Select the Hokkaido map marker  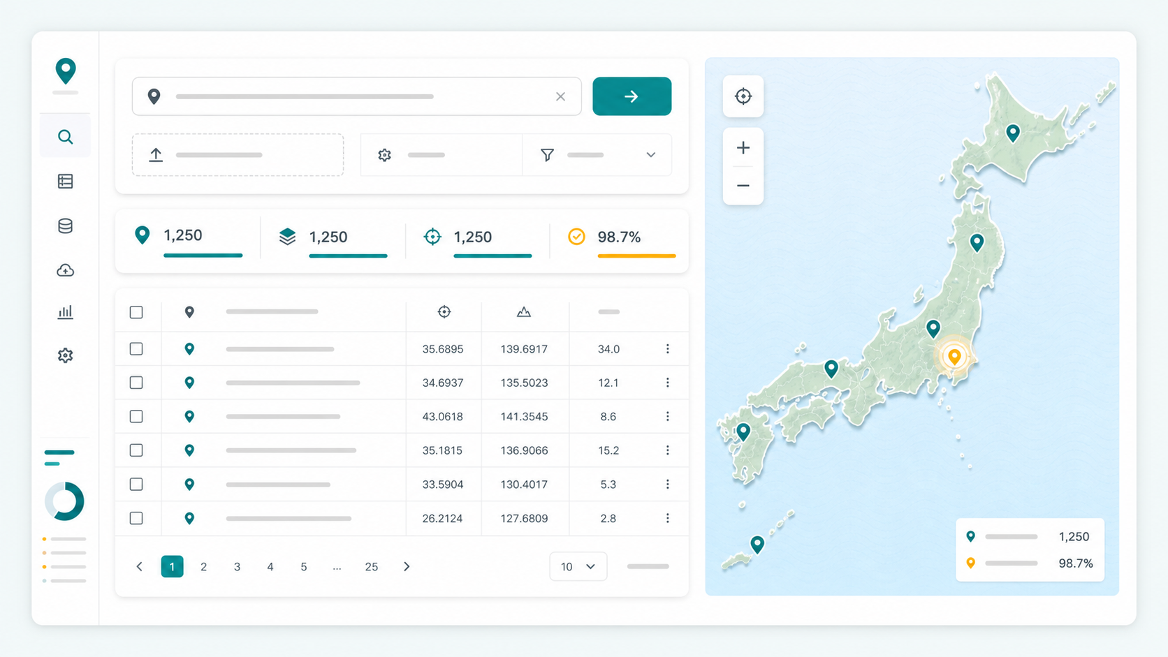(1012, 133)
